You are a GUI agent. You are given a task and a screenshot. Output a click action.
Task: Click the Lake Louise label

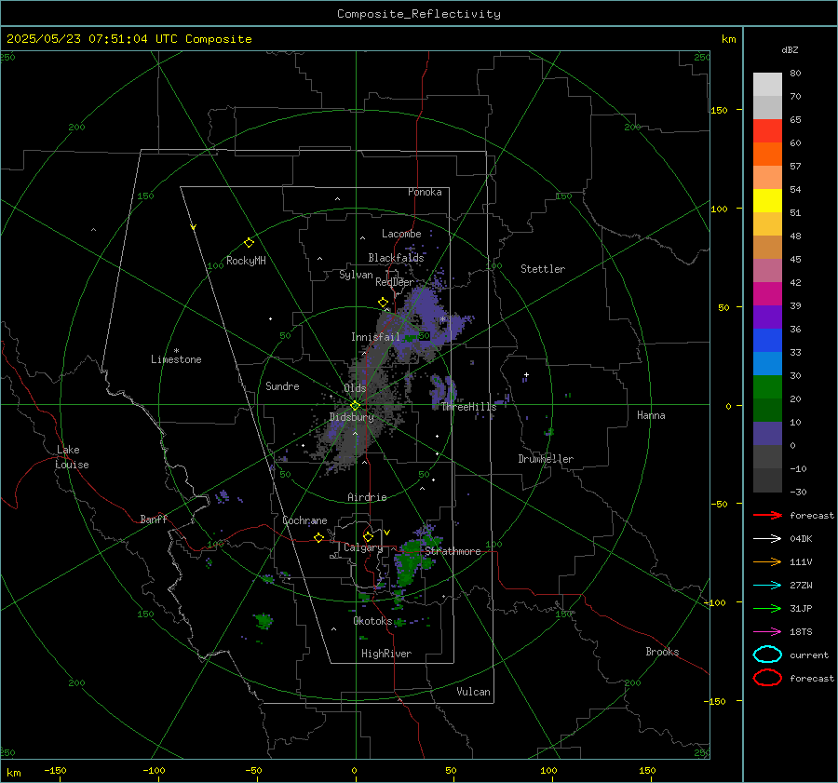click(72, 457)
